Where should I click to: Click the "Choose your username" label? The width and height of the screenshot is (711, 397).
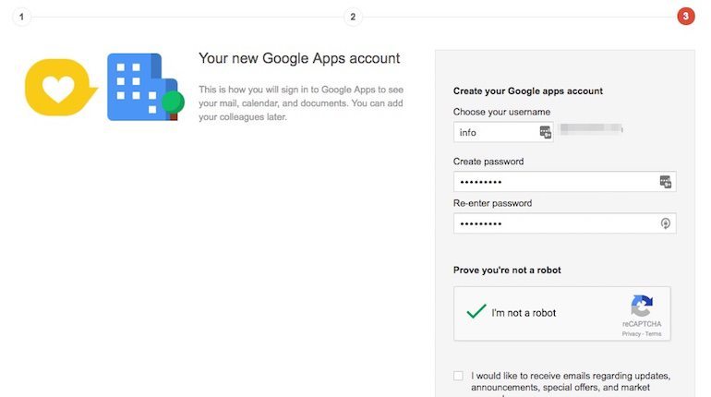(501, 112)
